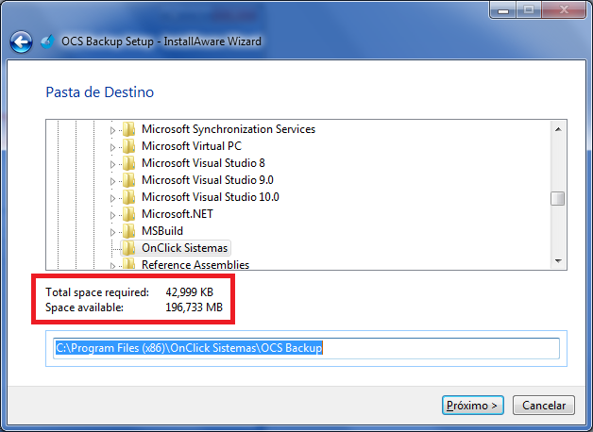Click the MSBuild folder icon
Viewport: 593px width, 432px height.
coord(128,231)
